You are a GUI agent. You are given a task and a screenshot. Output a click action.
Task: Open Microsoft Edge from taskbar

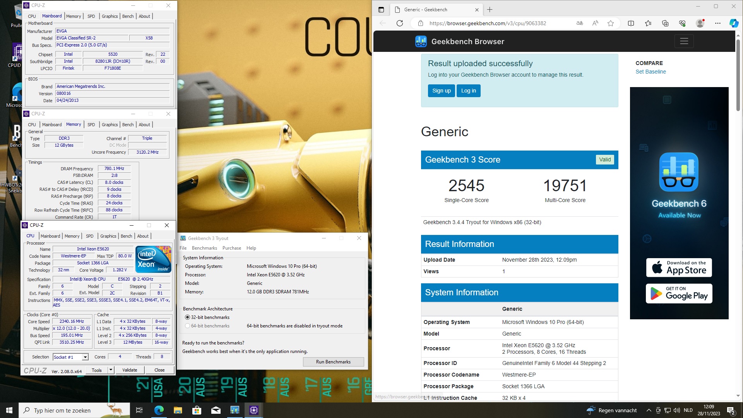[x=159, y=410]
